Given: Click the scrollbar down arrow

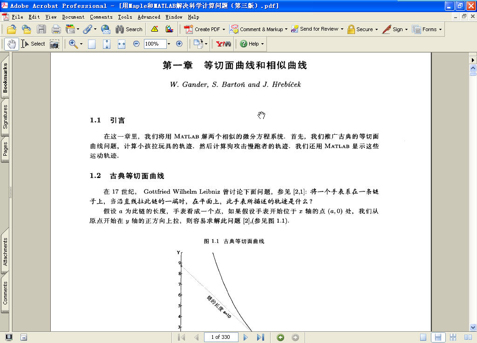Looking at the screenshot, I should click(473, 327).
